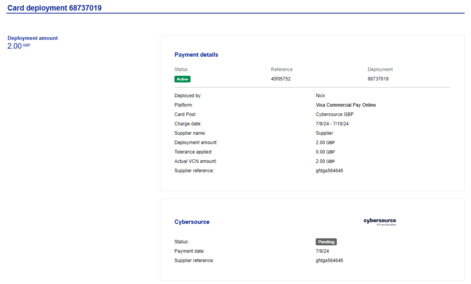
Task: Click the Card Pool label
Action: coord(185,114)
